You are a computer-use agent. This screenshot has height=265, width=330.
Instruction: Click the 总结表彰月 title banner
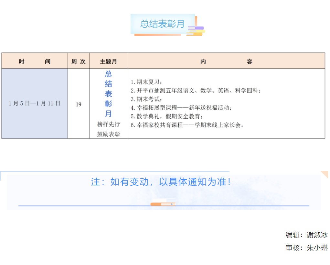point(162,24)
